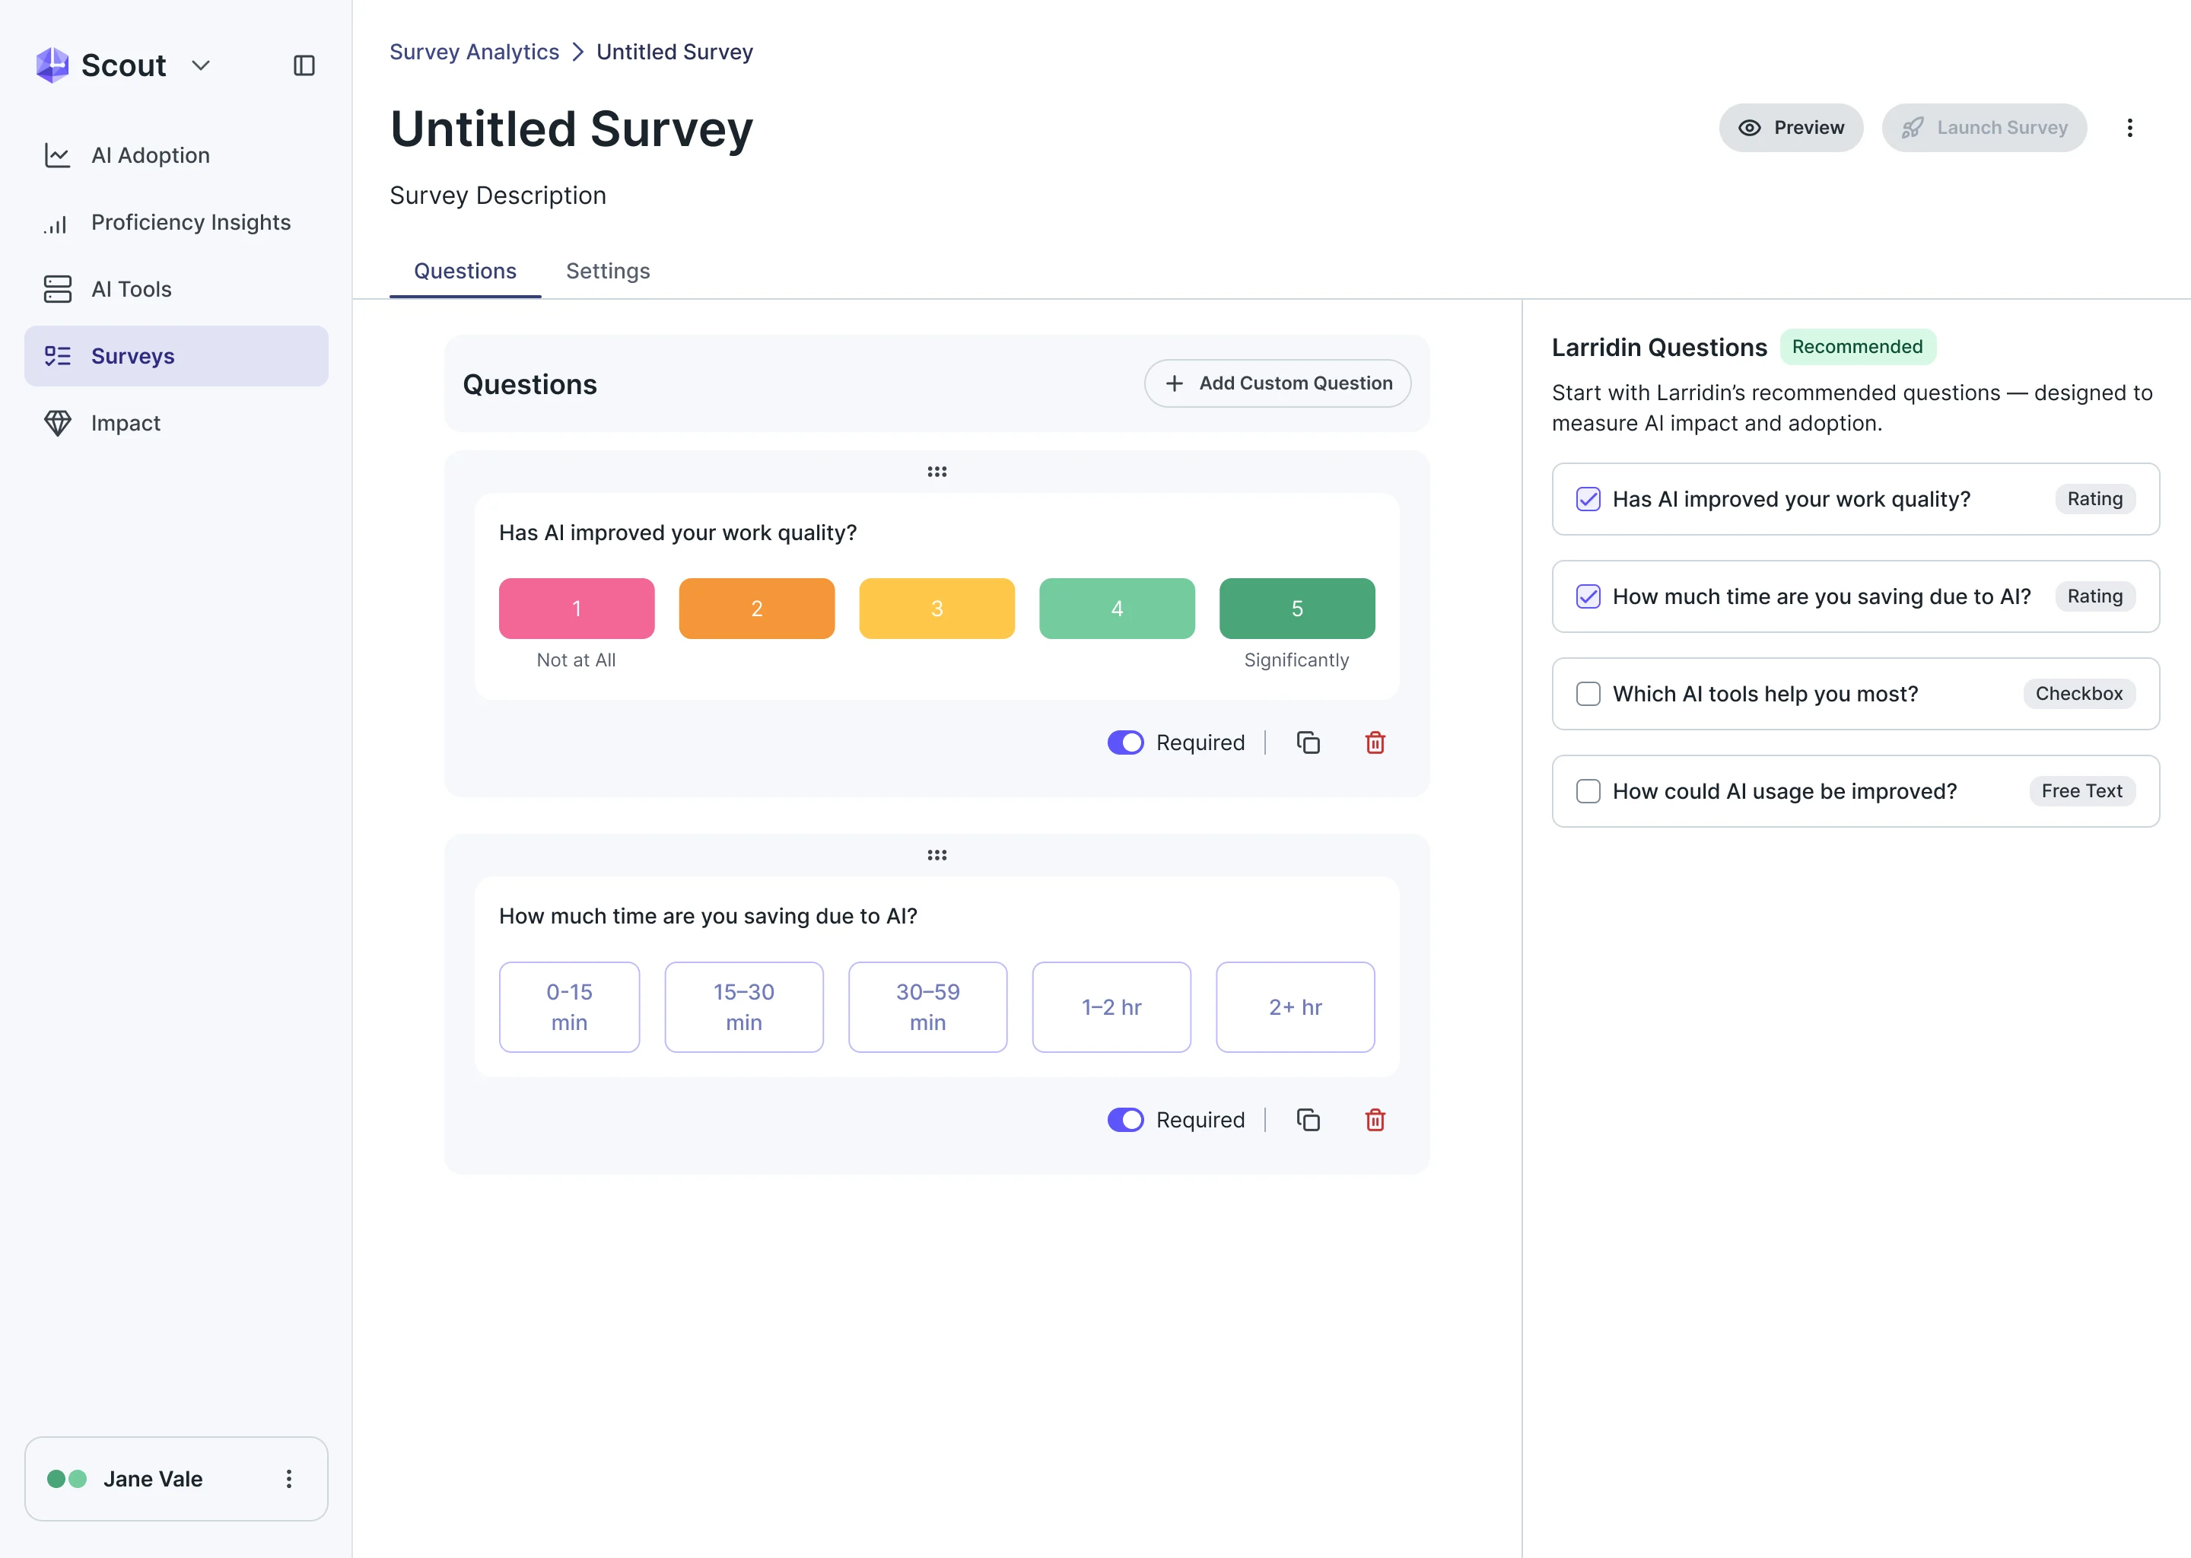2191x1558 pixels.
Task: Grab drag handle of work quality question
Action: coord(937,471)
